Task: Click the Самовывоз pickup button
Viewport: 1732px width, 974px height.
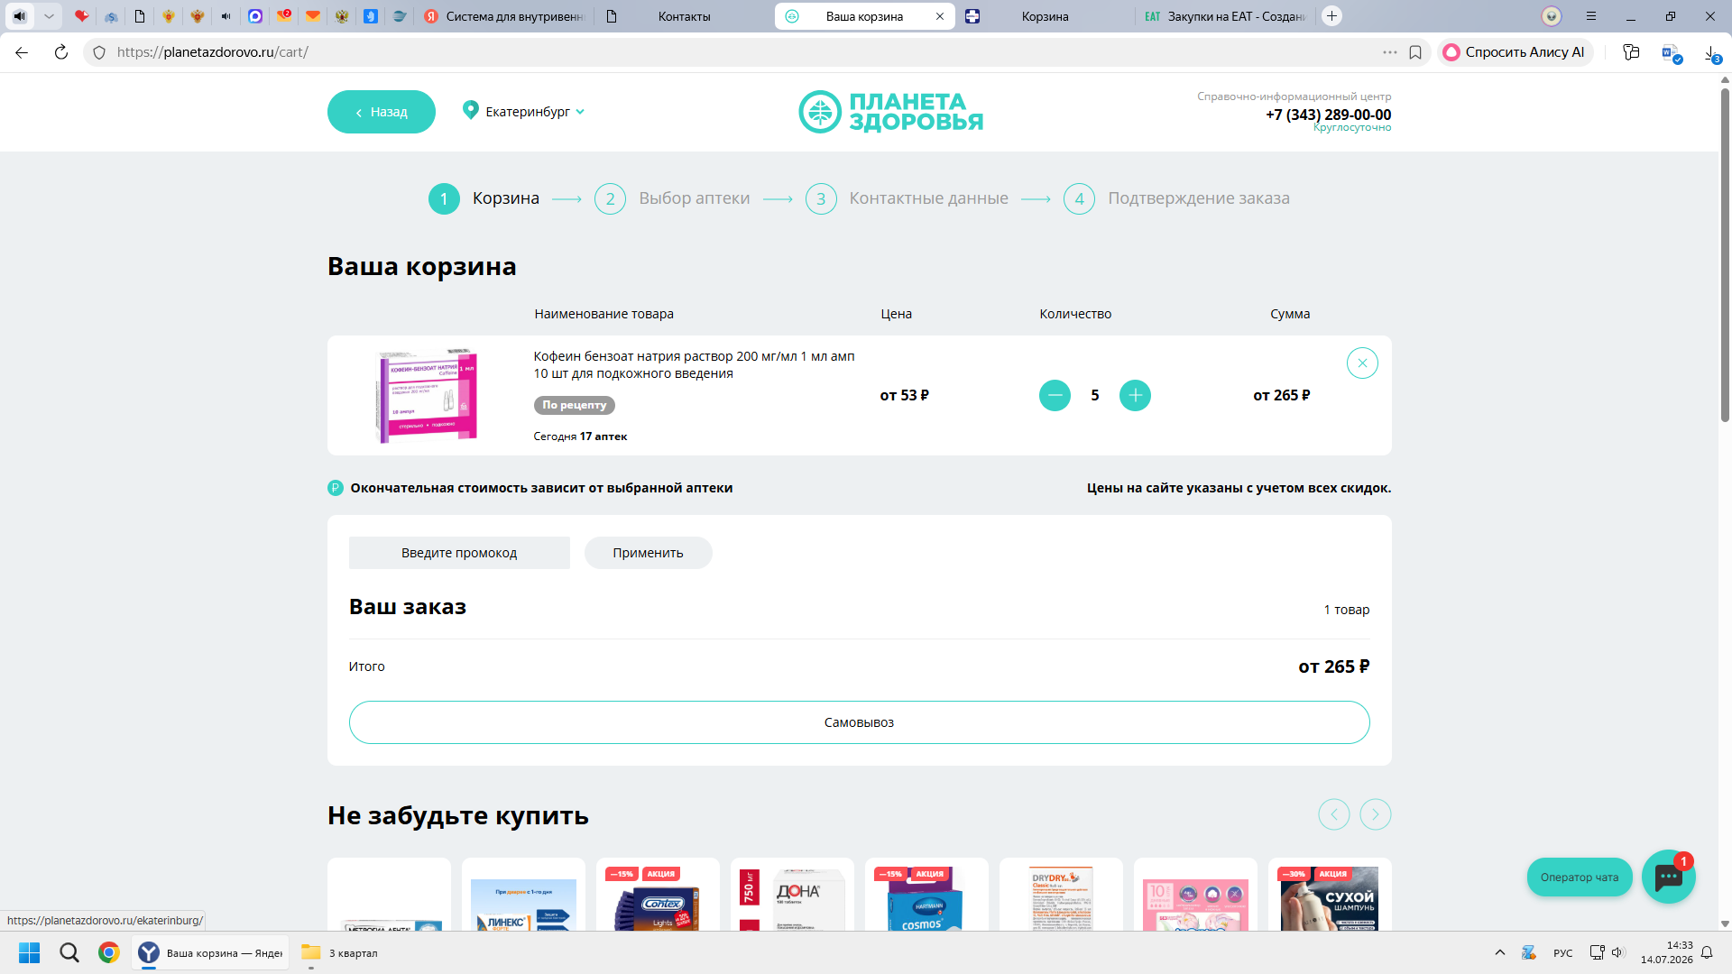Action: click(x=859, y=722)
